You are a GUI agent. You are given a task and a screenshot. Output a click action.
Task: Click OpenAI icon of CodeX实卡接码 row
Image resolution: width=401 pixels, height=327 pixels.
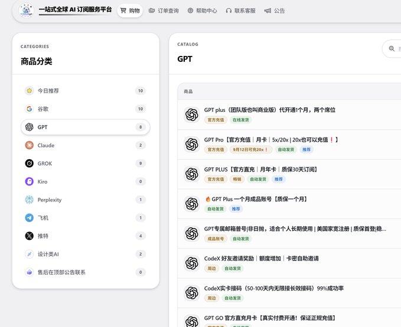[192, 293]
